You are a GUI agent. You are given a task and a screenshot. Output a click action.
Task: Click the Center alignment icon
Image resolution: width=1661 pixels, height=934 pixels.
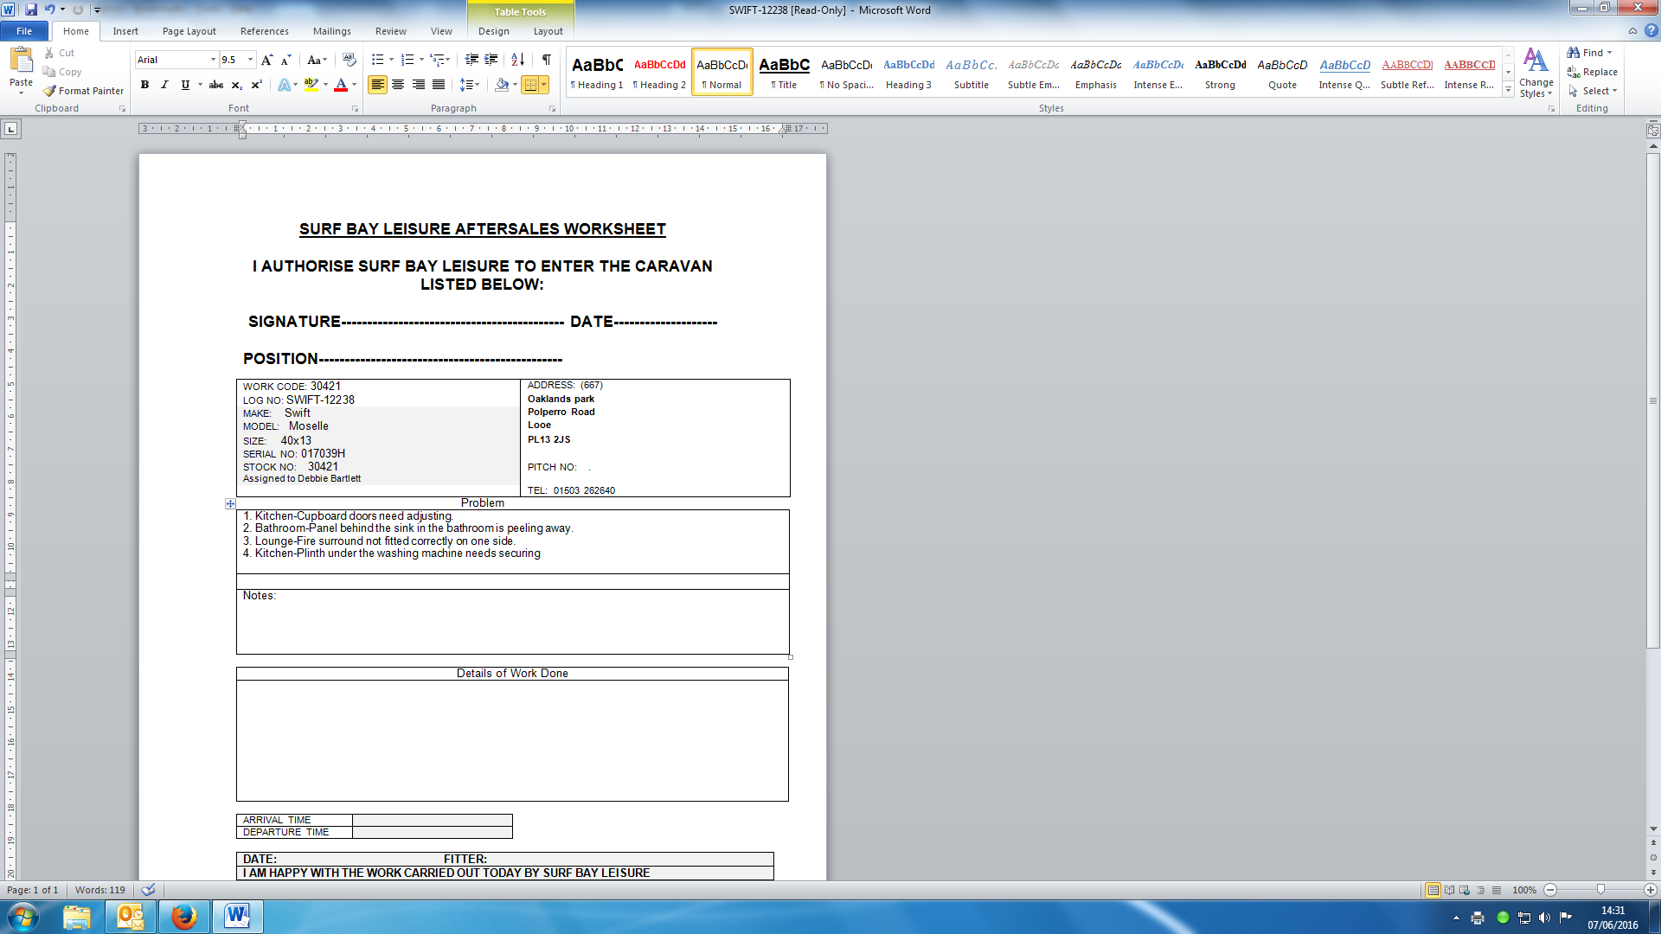[x=398, y=85]
